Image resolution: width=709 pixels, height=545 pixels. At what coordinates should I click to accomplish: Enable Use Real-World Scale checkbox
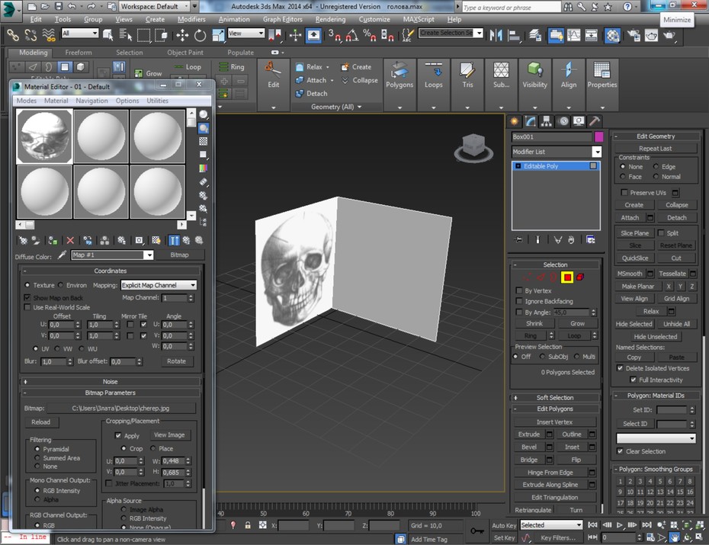click(27, 307)
